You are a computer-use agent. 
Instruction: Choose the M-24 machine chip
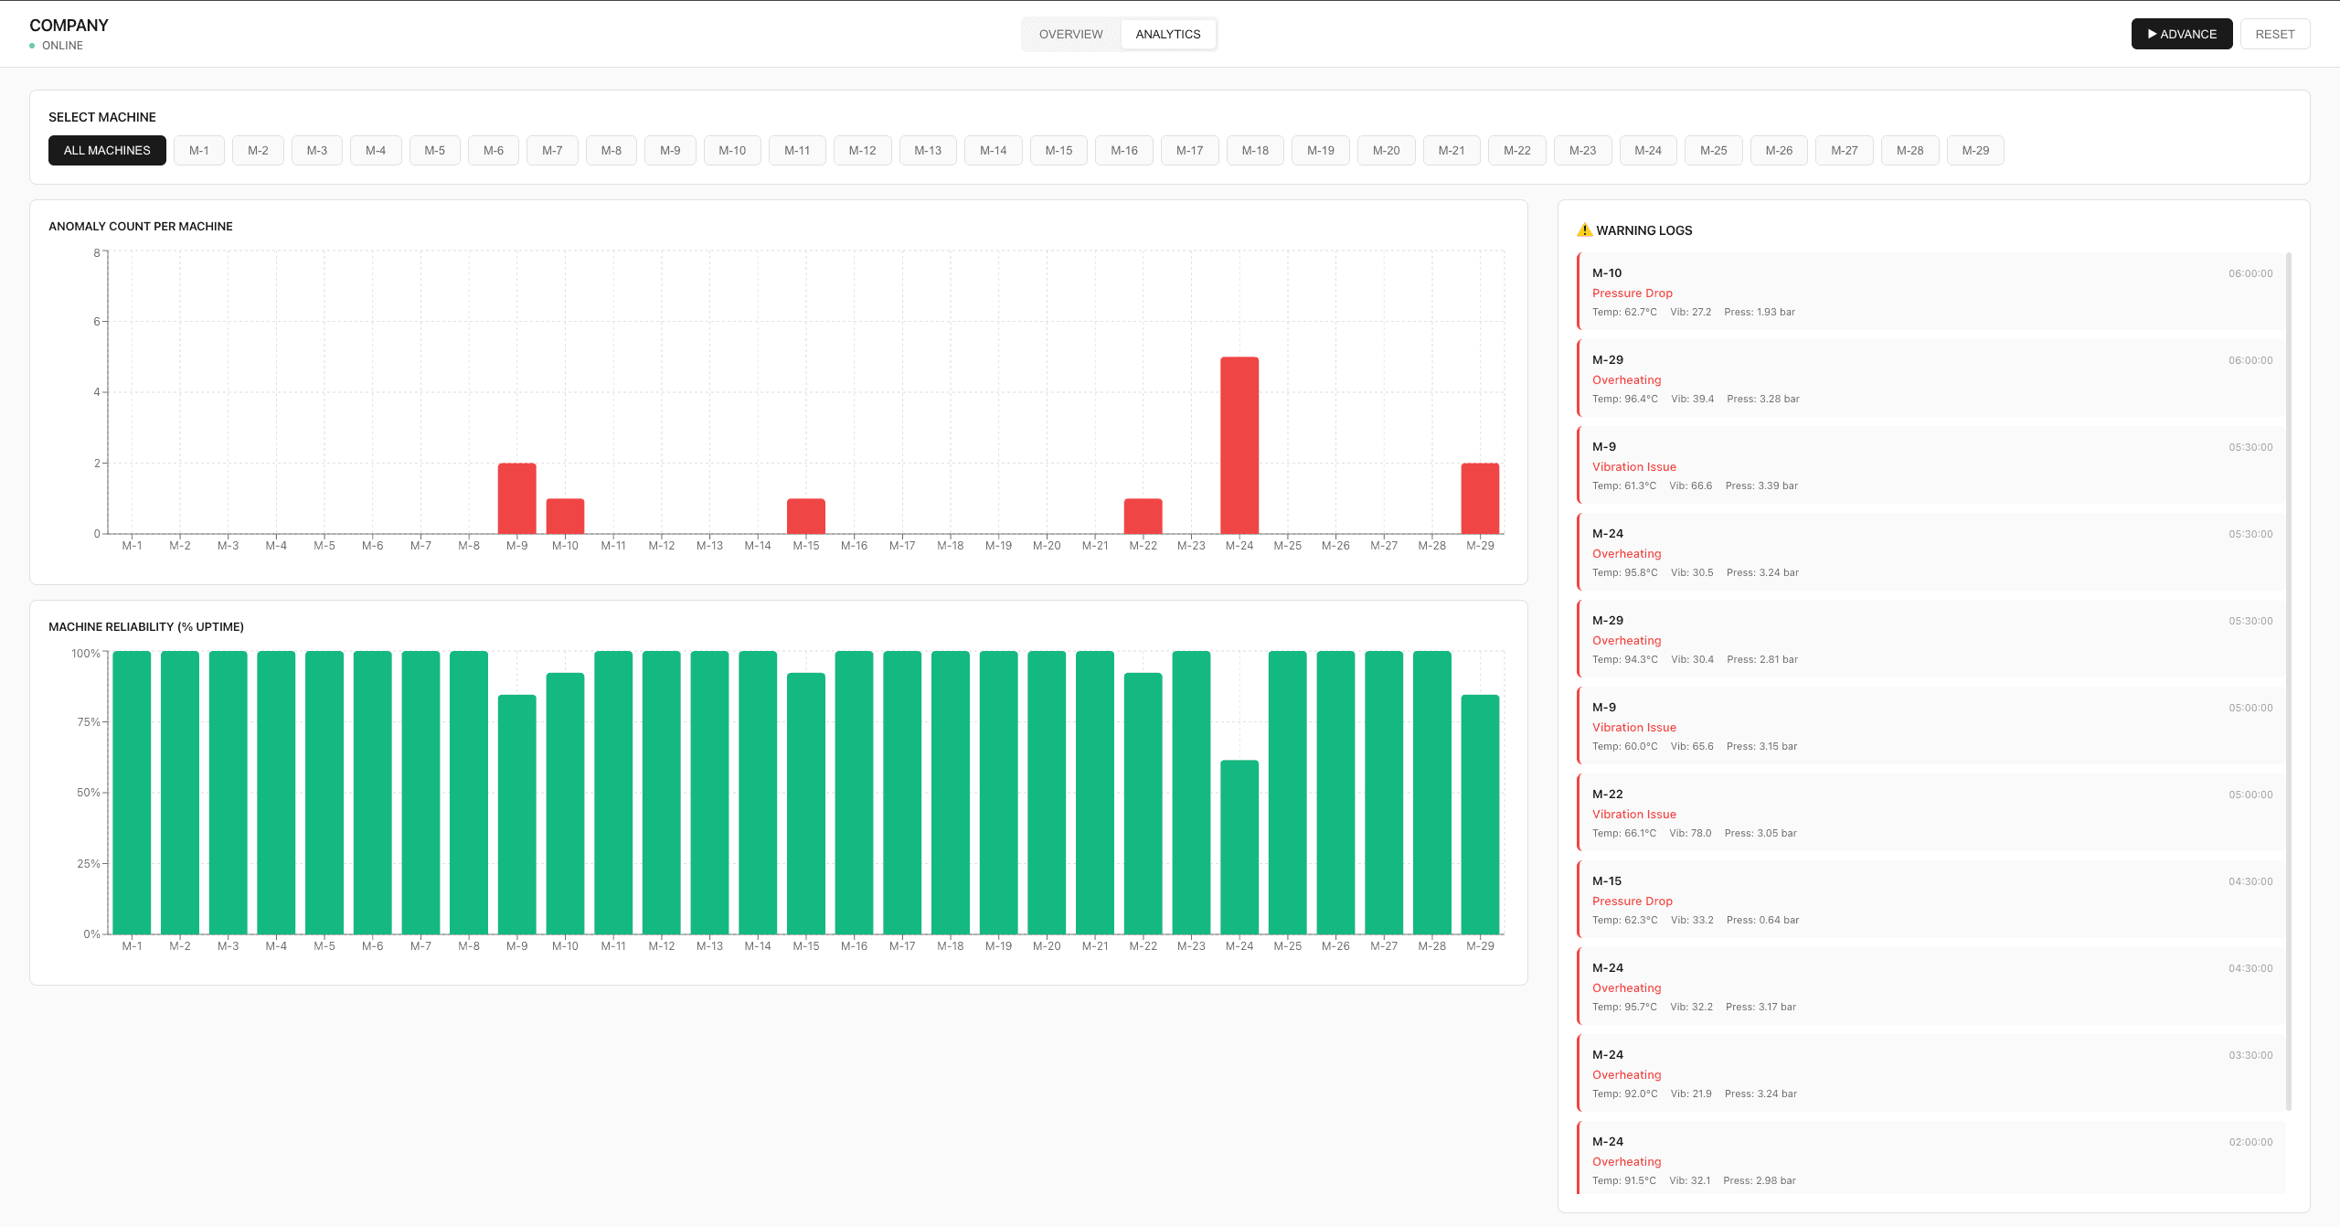click(1647, 150)
